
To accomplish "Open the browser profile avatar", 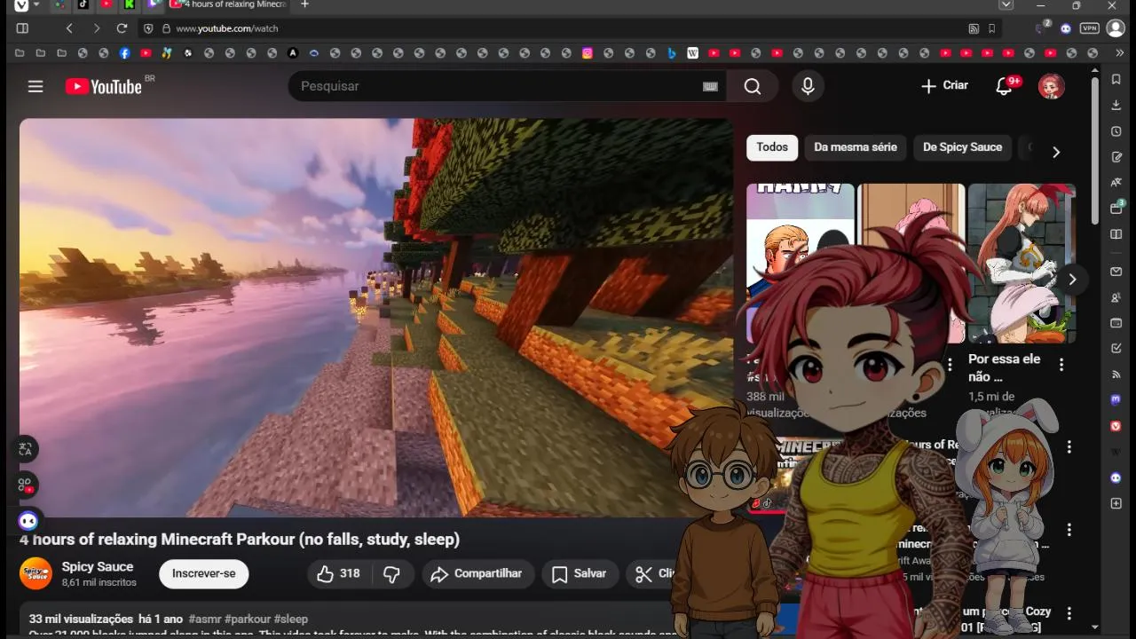I will pos(1116,28).
